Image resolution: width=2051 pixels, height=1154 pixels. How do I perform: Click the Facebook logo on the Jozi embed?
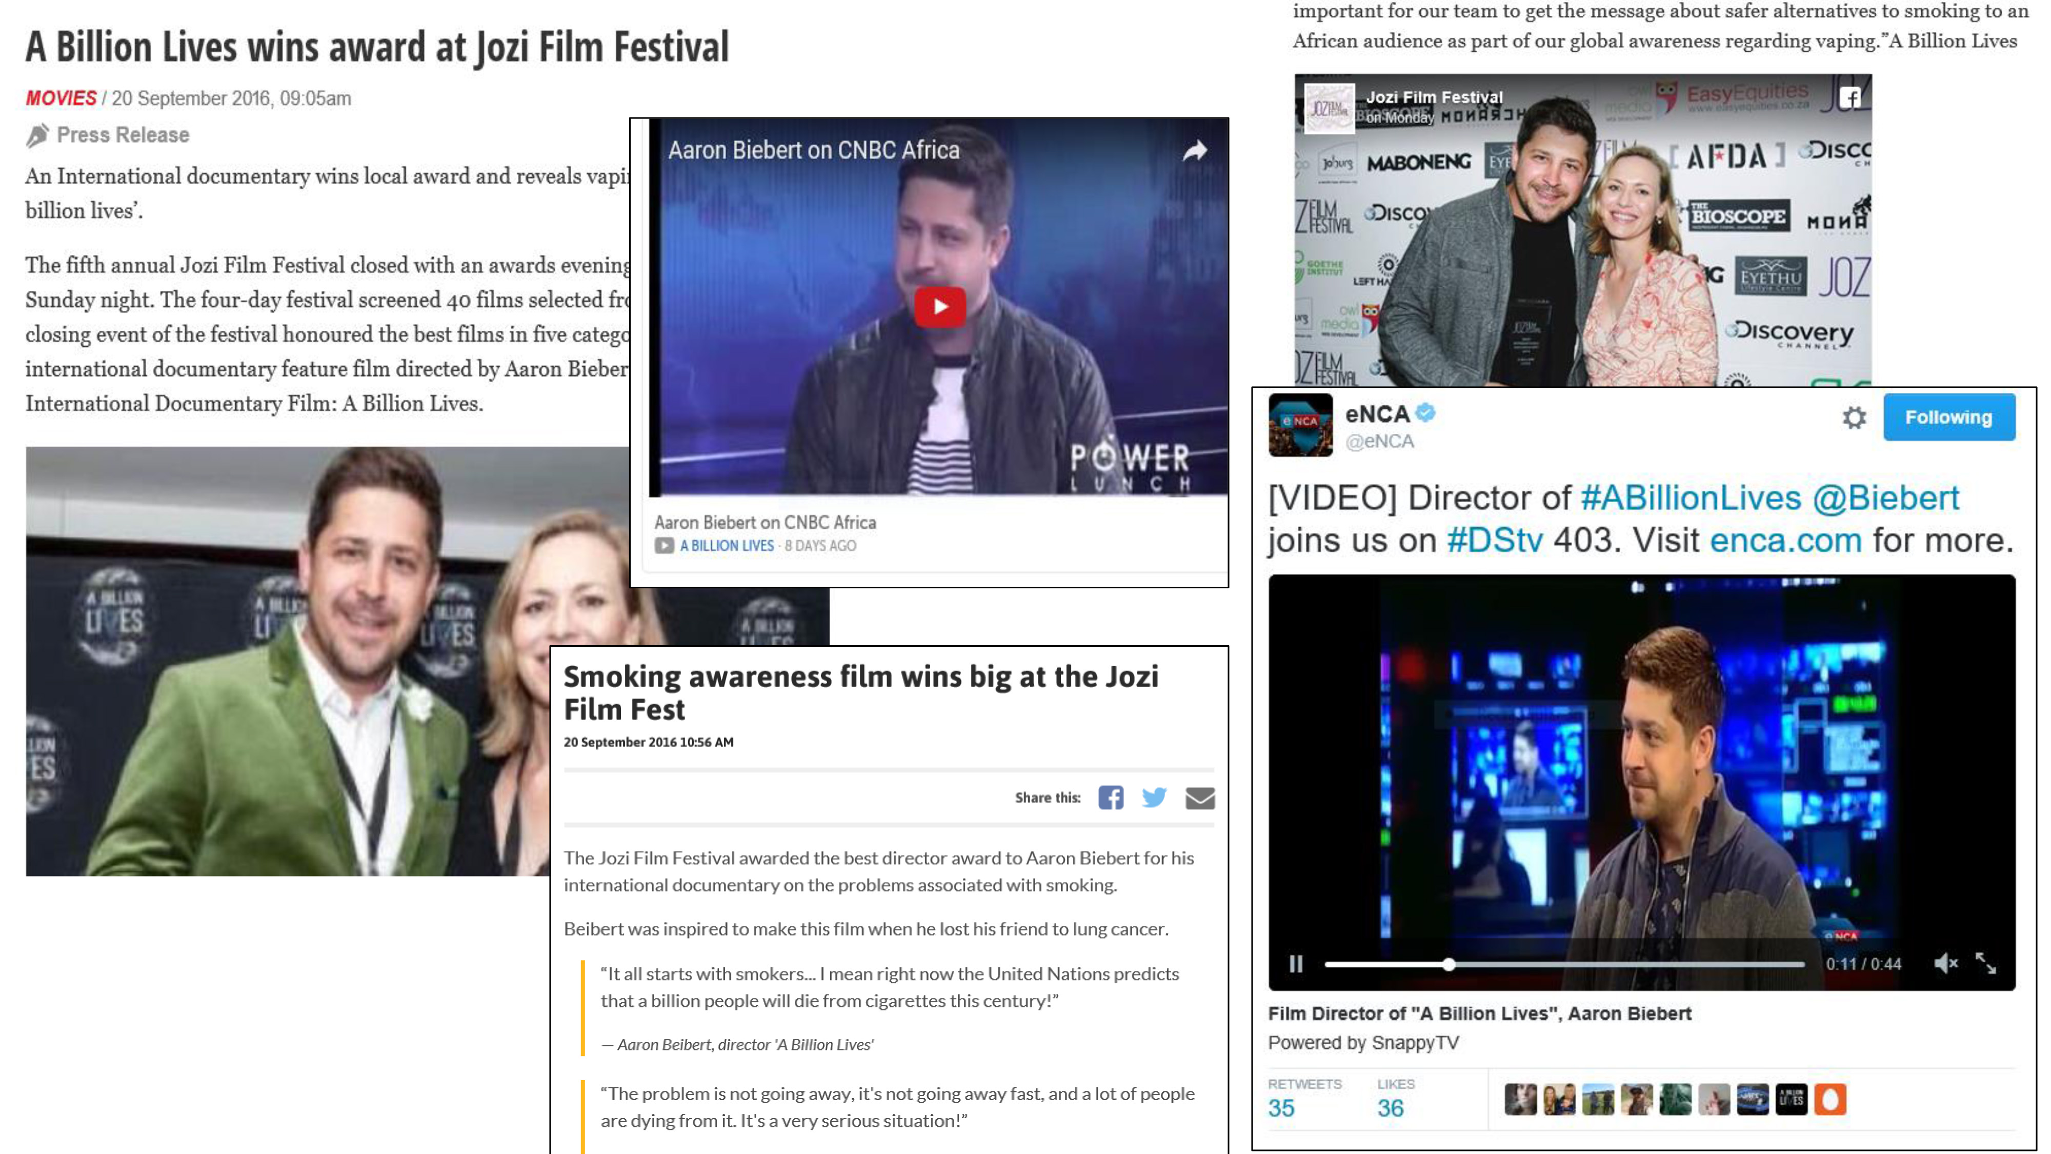[1849, 97]
